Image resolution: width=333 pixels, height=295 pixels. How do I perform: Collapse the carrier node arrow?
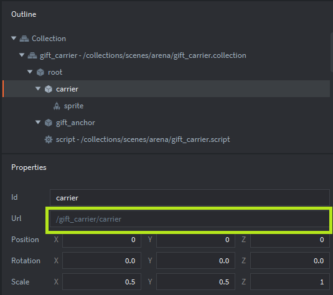tap(38, 88)
